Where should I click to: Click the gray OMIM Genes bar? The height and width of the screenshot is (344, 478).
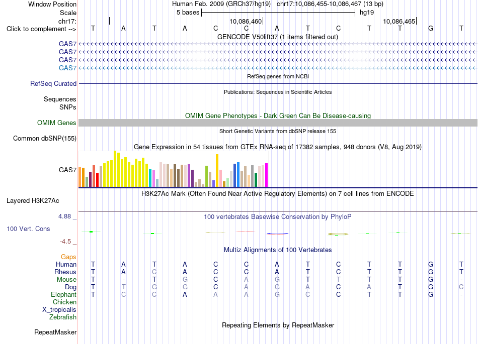pyautogui.click(x=278, y=123)
